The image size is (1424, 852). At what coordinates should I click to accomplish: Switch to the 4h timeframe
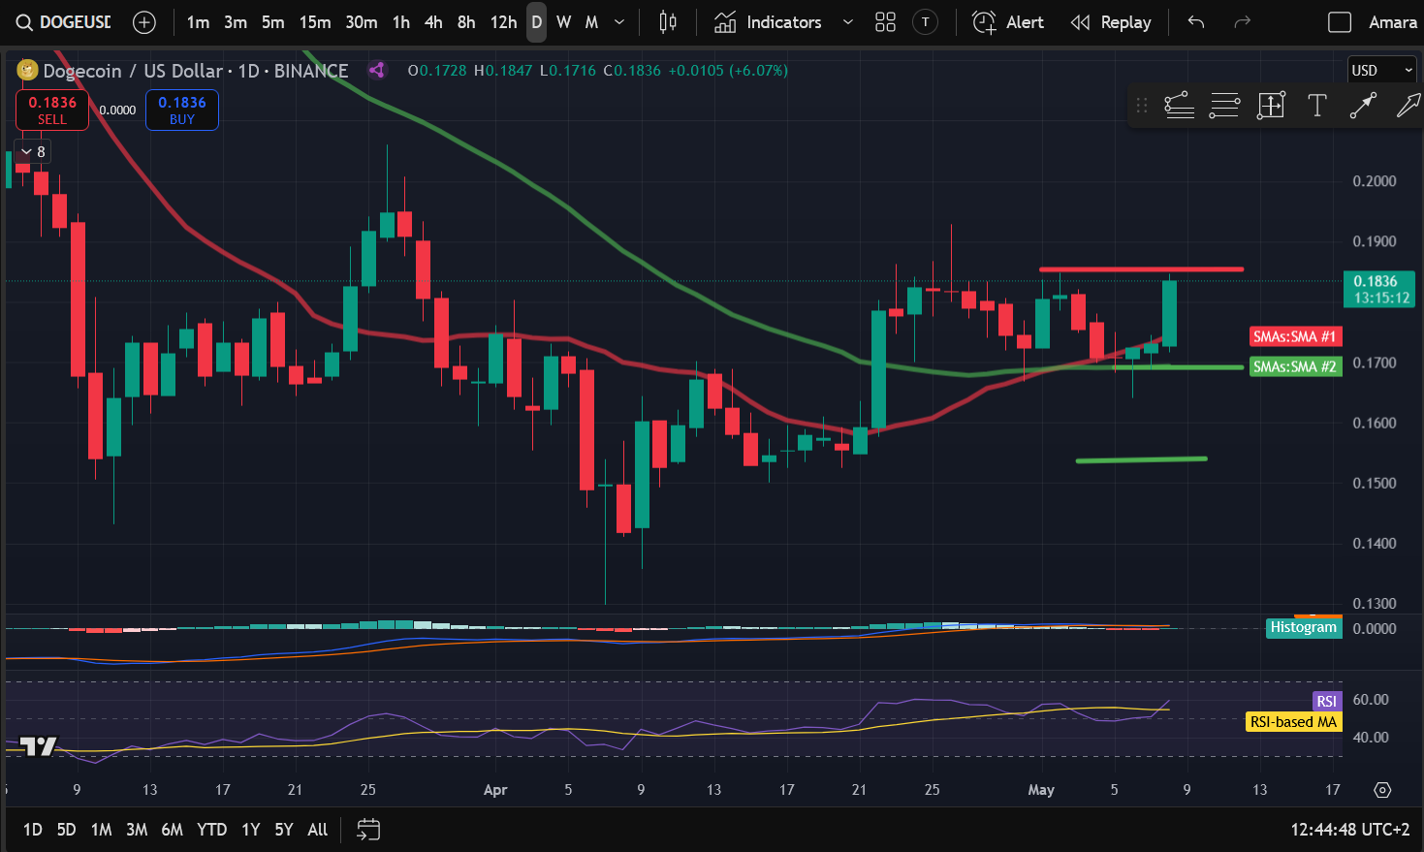[433, 22]
